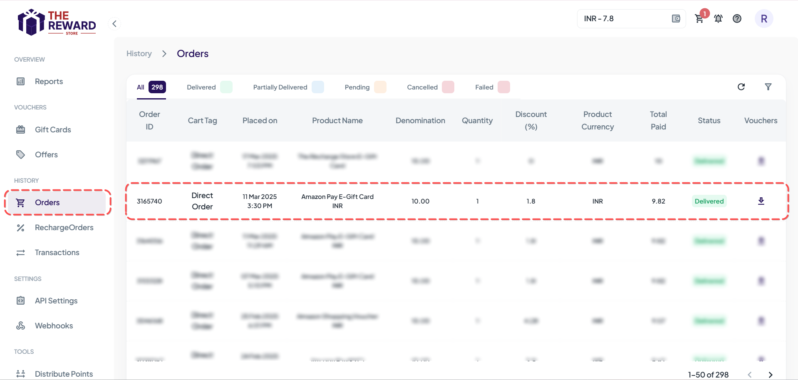798x380 pixels.
Task: Switch to the Delivered tab
Action: [209, 87]
